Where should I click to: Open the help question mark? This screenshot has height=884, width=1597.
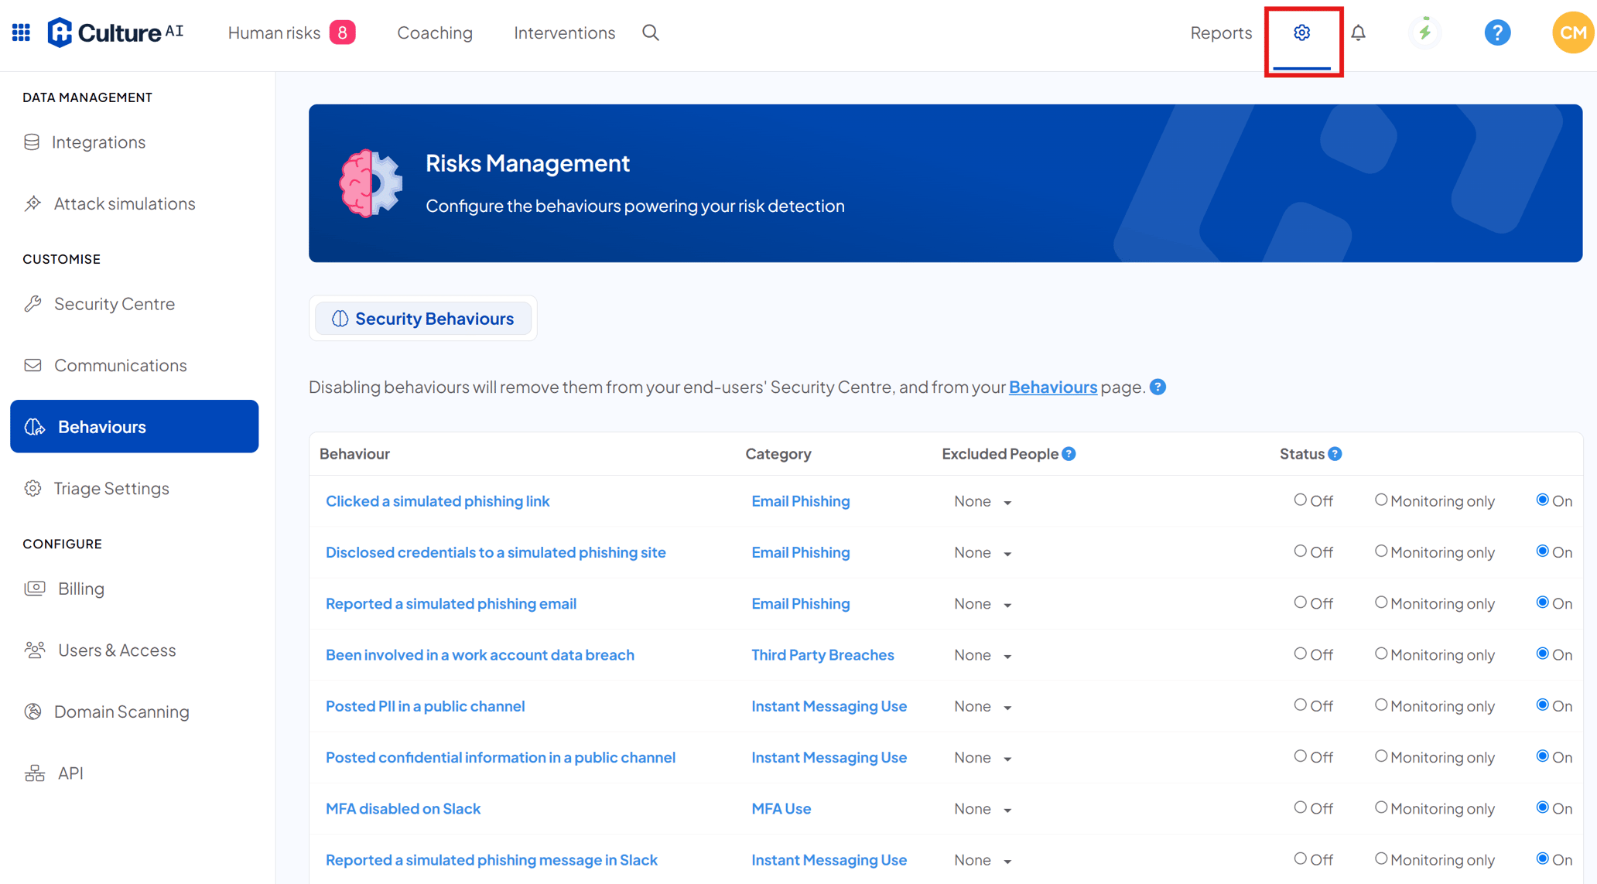coord(1496,32)
